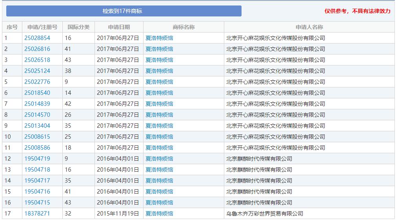Click 夏洛特烦恼 trademark name in row 11
The image size is (398, 221).
pyautogui.click(x=159, y=148)
